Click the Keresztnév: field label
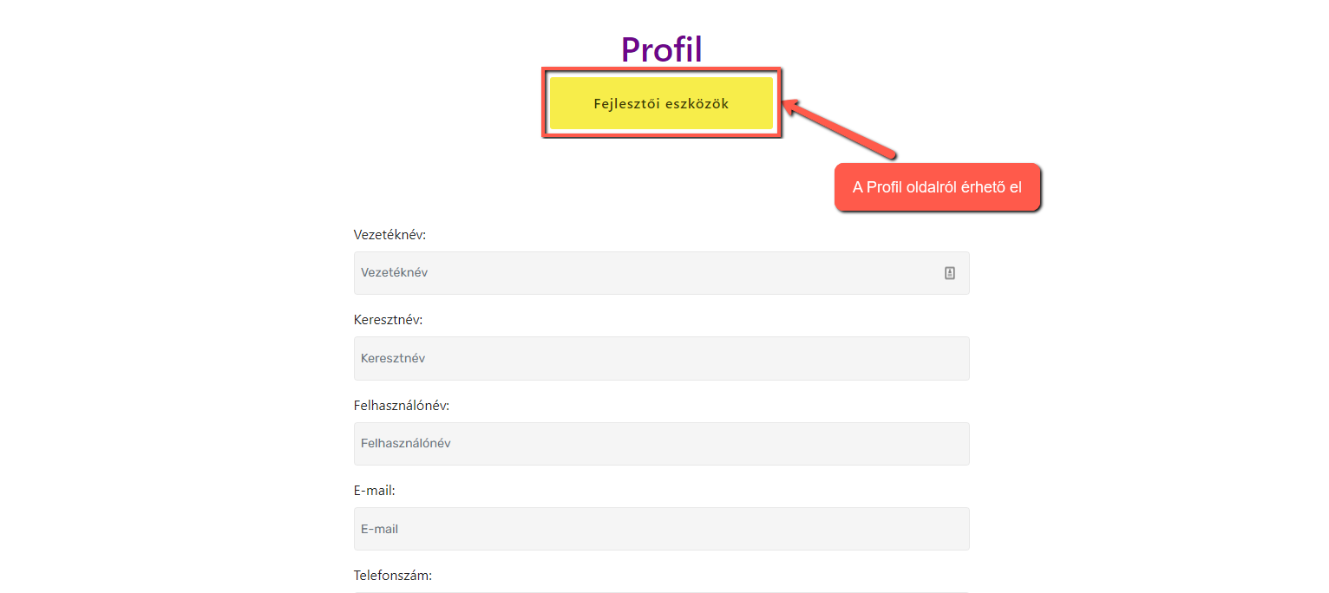This screenshot has width=1329, height=593. pyautogui.click(x=388, y=320)
